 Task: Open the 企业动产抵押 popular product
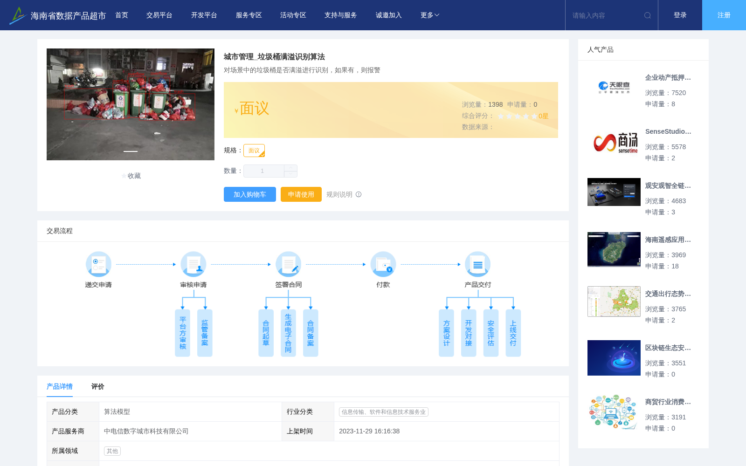click(x=668, y=78)
